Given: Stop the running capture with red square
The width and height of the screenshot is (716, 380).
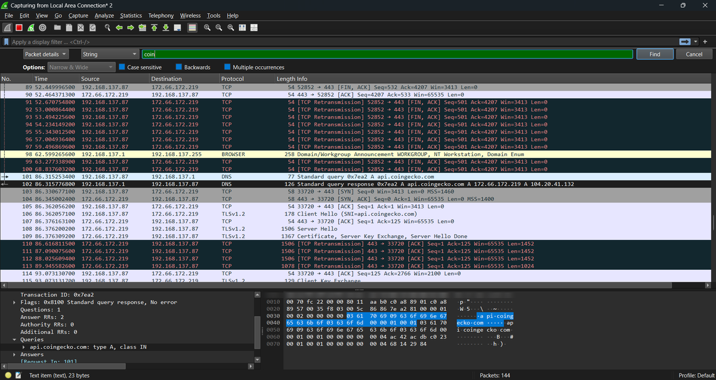Looking at the screenshot, I should coord(19,27).
